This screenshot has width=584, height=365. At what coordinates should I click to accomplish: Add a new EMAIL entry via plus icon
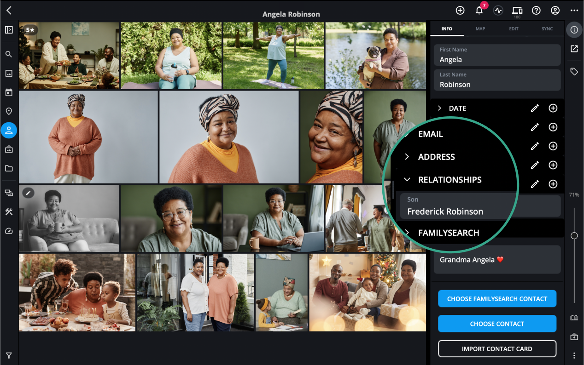click(553, 127)
